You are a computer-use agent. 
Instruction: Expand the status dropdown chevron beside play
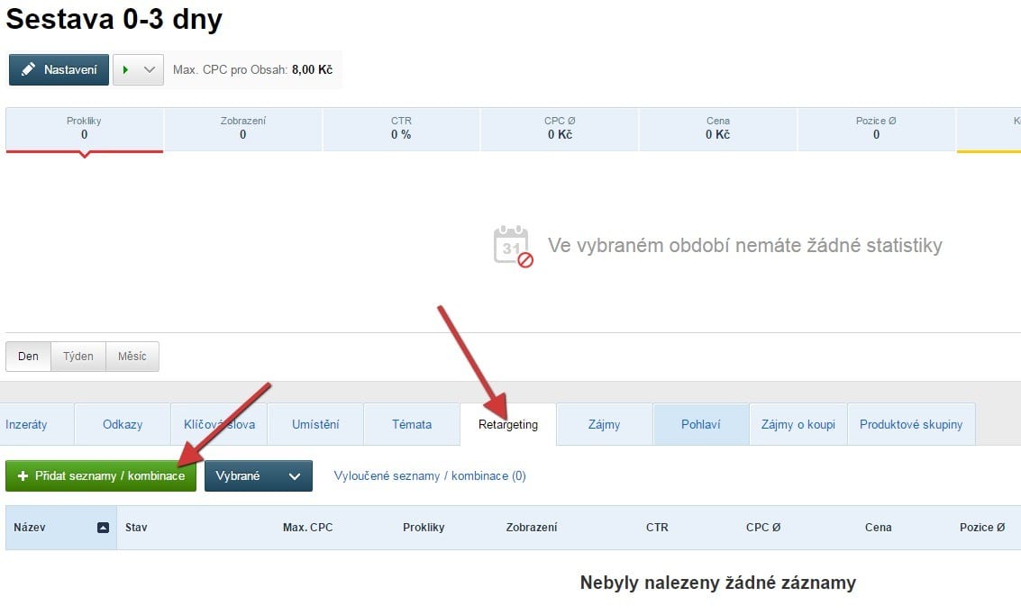(x=150, y=70)
